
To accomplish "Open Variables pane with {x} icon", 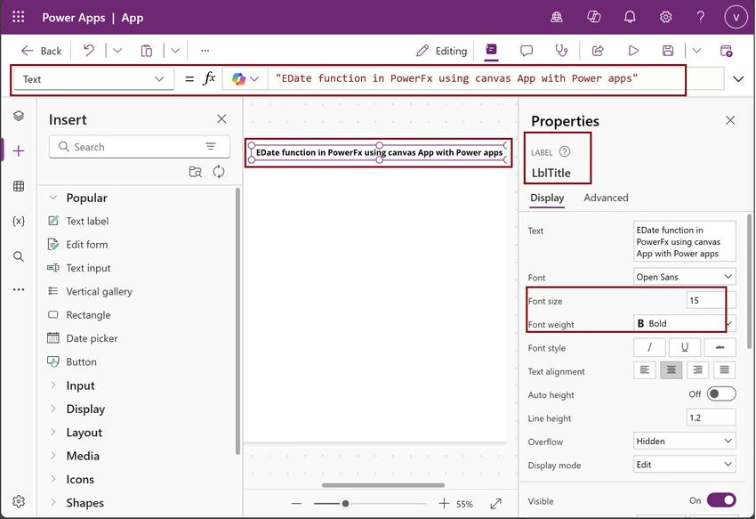I will coord(19,221).
